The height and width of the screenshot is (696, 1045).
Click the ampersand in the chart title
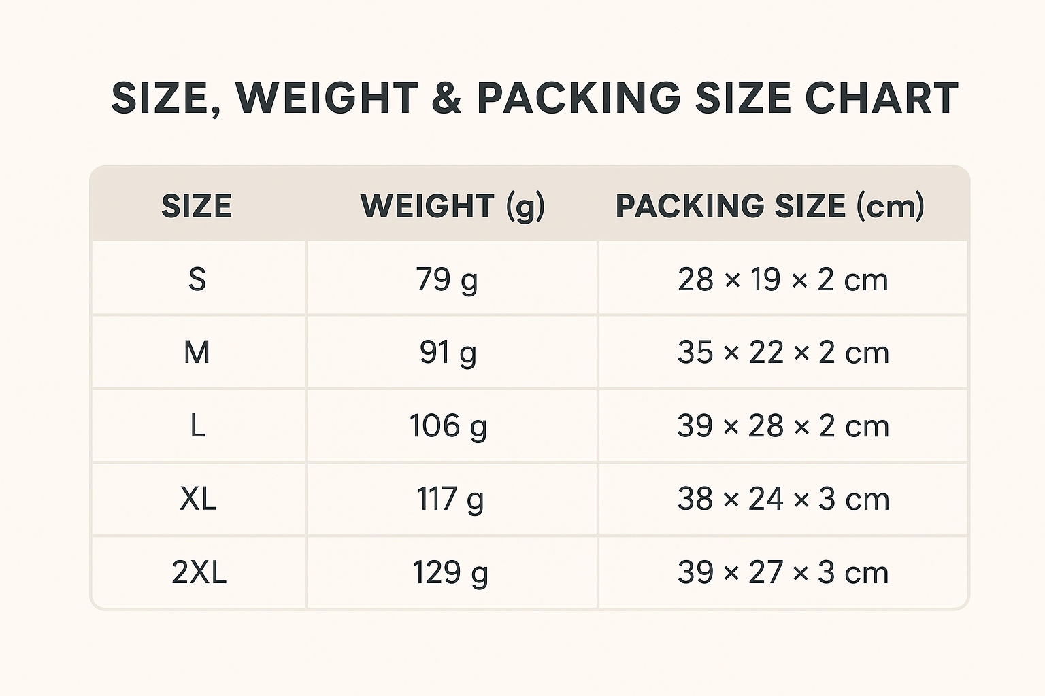pos(447,97)
